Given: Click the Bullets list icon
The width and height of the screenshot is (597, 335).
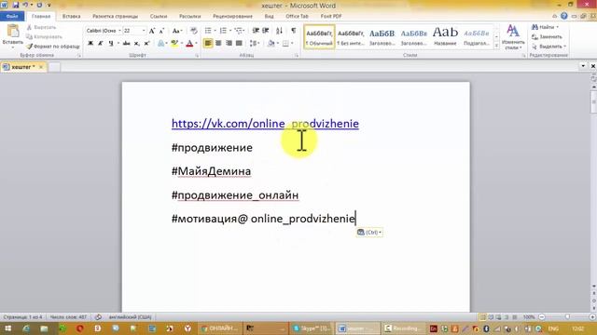Looking at the screenshot, I should coord(208,31).
